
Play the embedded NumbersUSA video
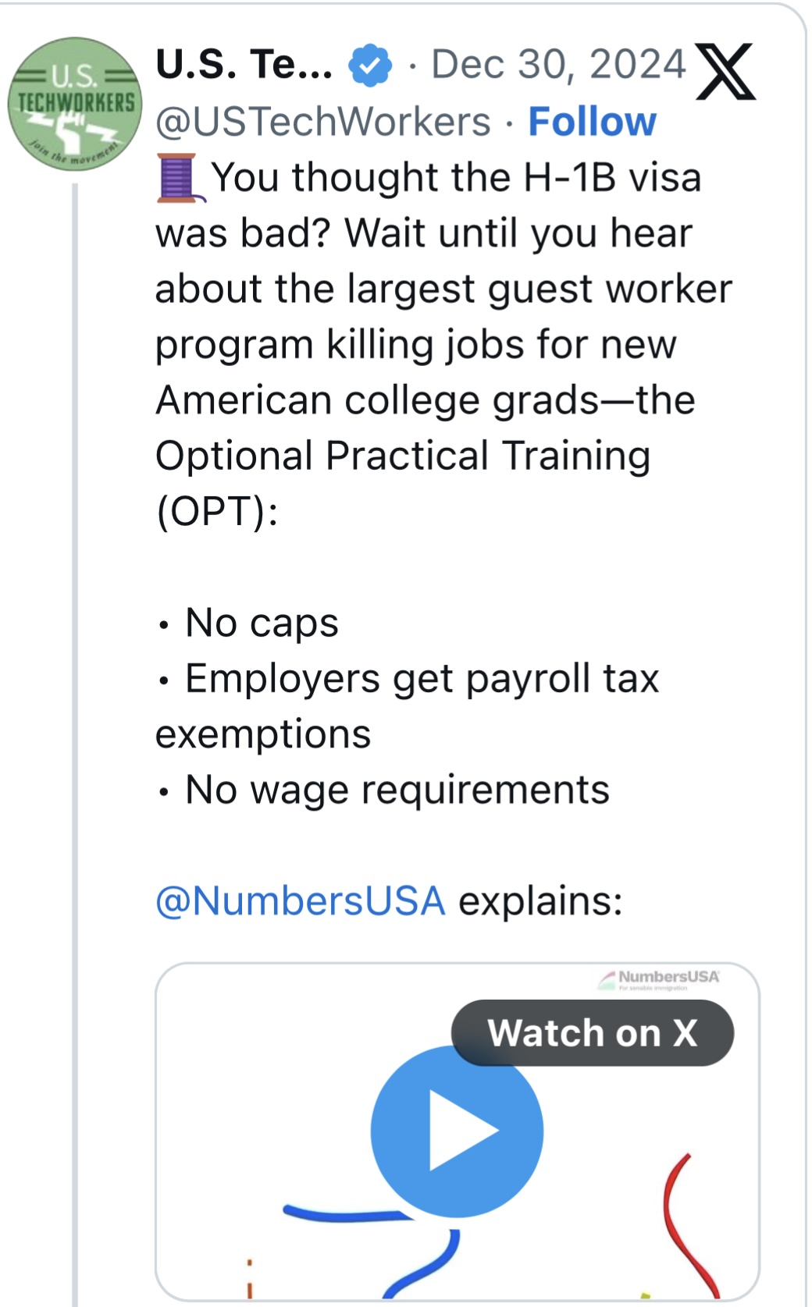click(x=457, y=1131)
